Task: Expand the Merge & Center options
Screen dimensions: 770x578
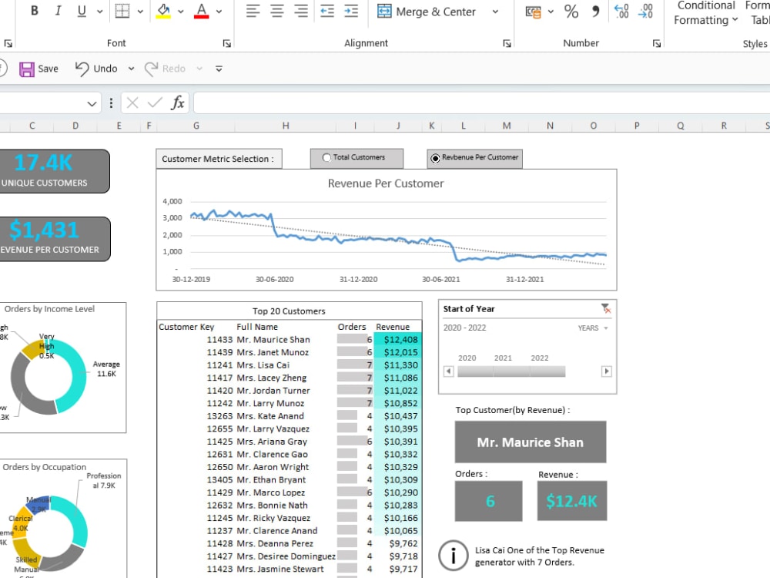Action: (495, 12)
